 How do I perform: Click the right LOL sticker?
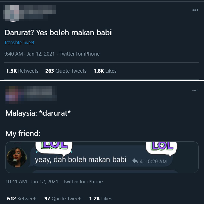pos(161,149)
